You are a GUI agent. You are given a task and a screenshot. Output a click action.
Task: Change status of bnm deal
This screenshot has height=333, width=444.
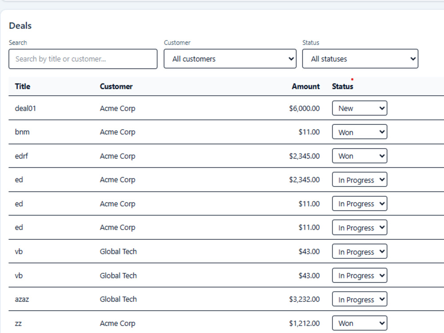tap(360, 132)
